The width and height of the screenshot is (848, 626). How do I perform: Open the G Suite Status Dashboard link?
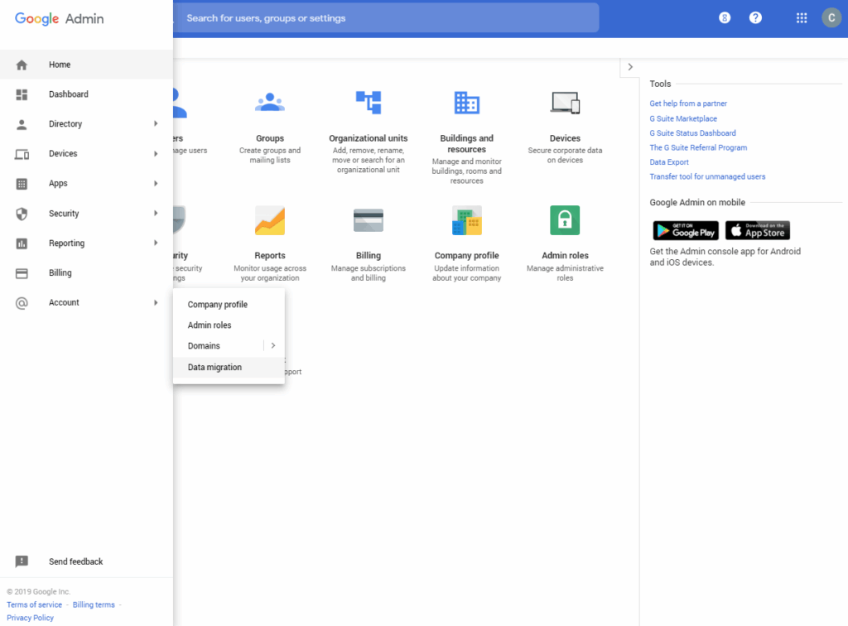point(693,133)
